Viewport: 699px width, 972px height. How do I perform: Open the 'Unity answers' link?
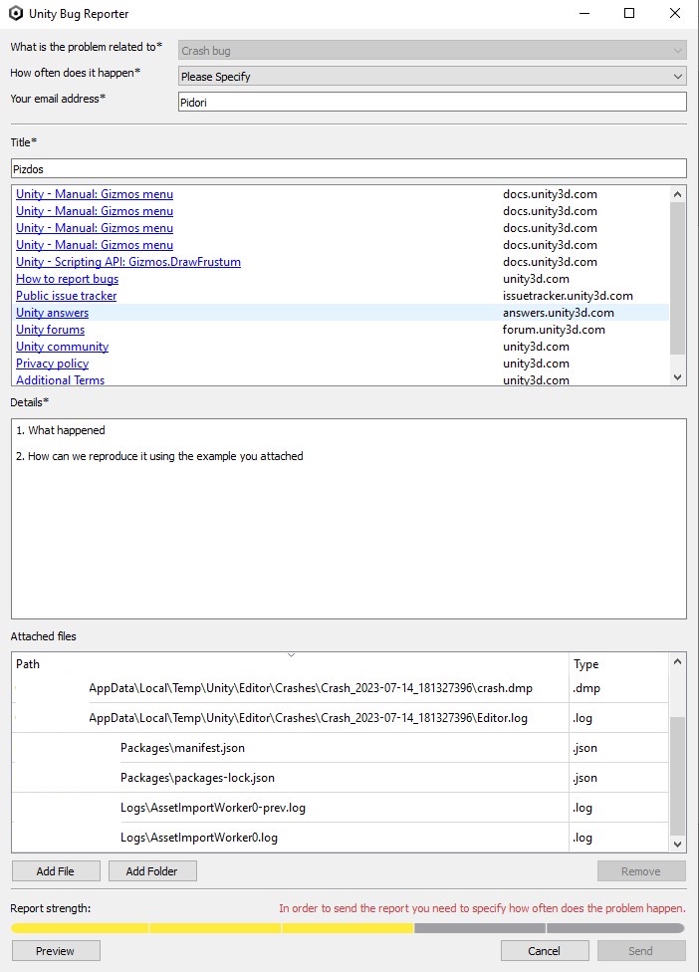tap(52, 313)
